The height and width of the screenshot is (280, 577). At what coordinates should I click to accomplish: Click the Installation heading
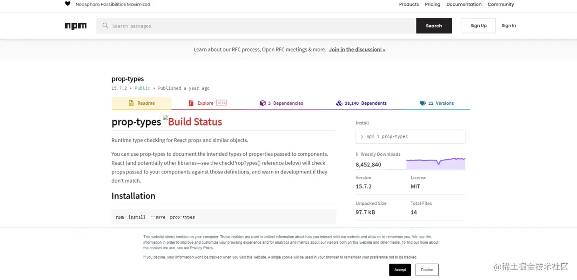coord(133,196)
